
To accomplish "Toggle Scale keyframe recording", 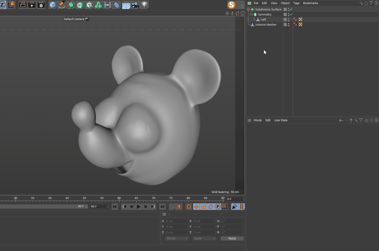I will [204, 206].
